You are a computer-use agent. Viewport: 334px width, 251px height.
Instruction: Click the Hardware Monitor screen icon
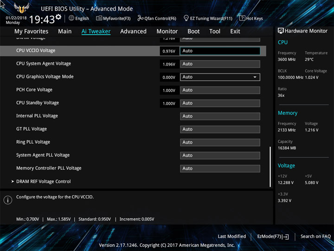pyautogui.click(x=281, y=31)
